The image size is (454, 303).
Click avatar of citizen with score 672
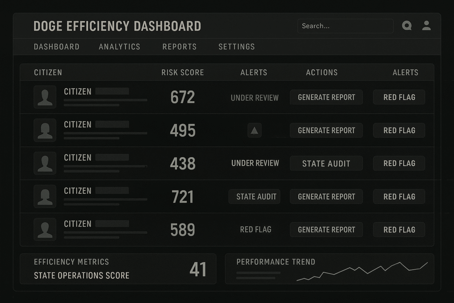pos(45,97)
